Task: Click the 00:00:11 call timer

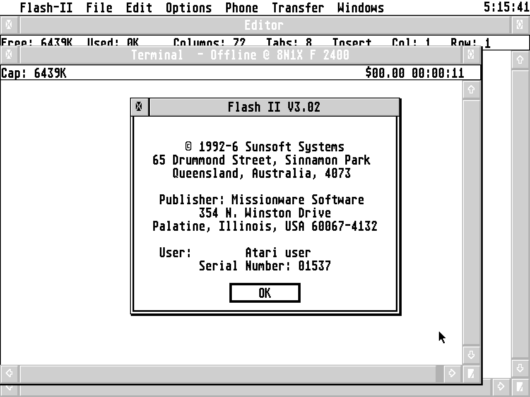Action: click(x=438, y=73)
